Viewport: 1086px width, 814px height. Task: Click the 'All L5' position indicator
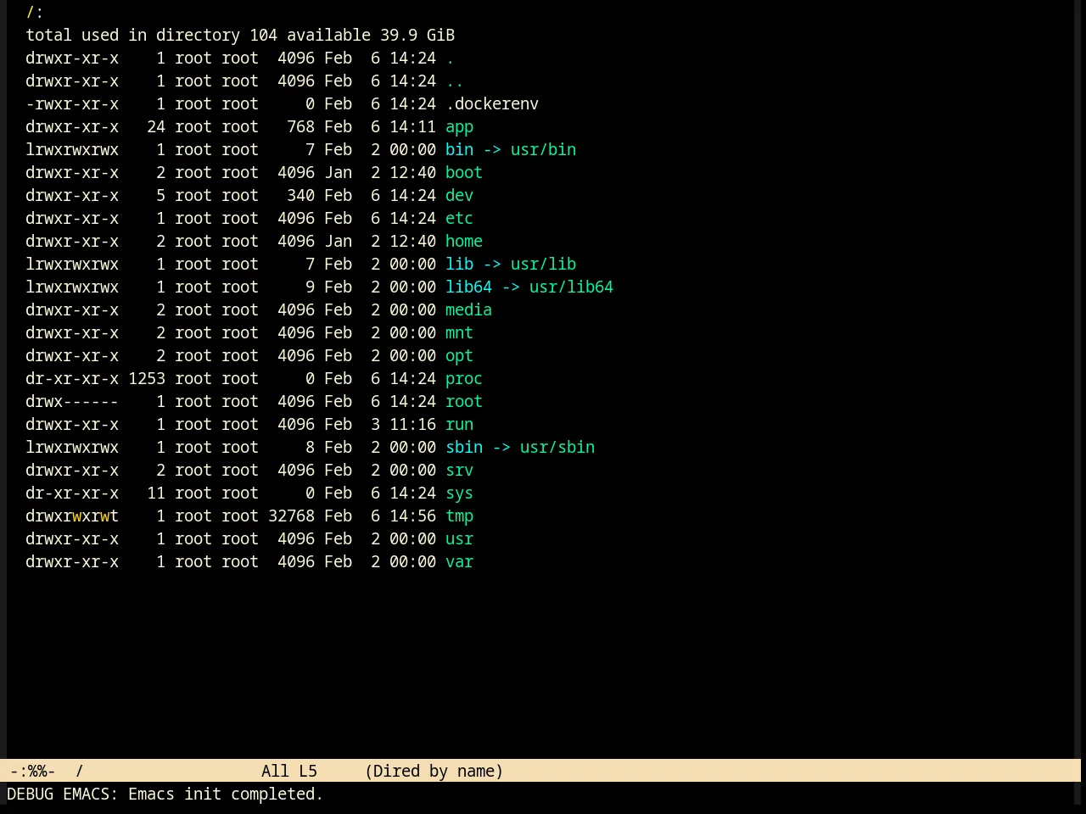click(x=289, y=772)
